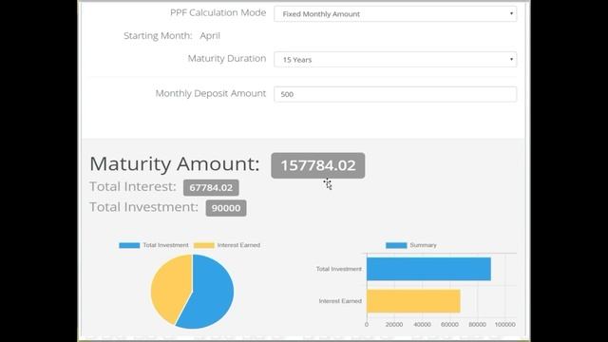Click the 'Total Investment' bar chart axis label
The height and width of the screenshot is (342, 608).
click(338, 269)
